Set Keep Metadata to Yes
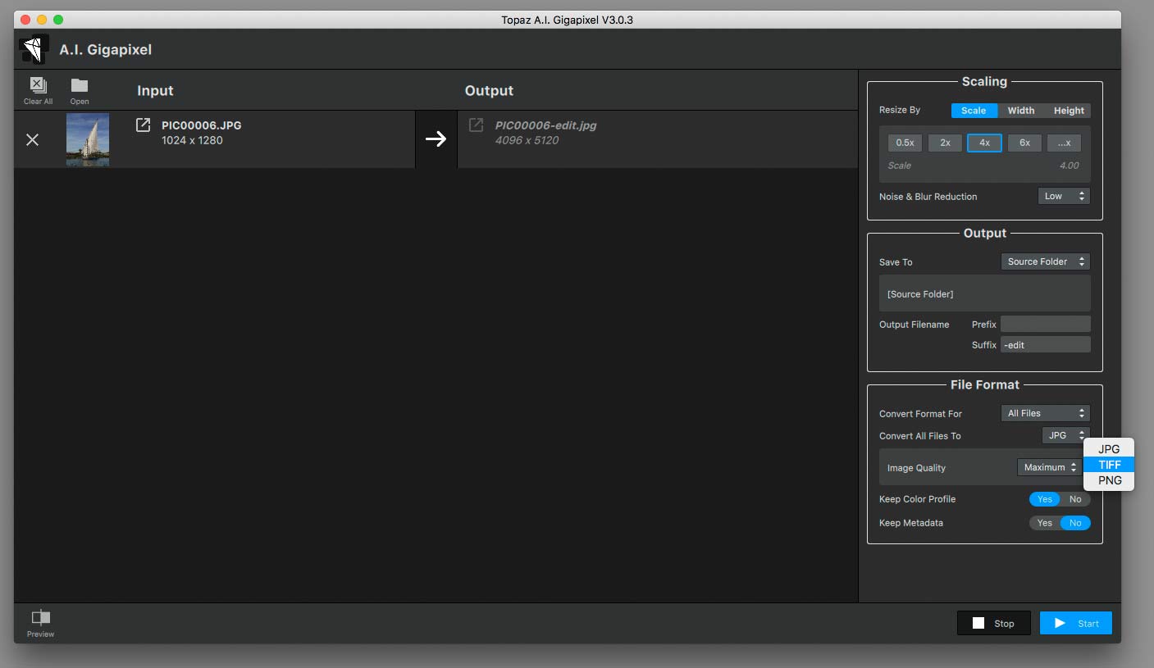1154x668 pixels. 1045,523
